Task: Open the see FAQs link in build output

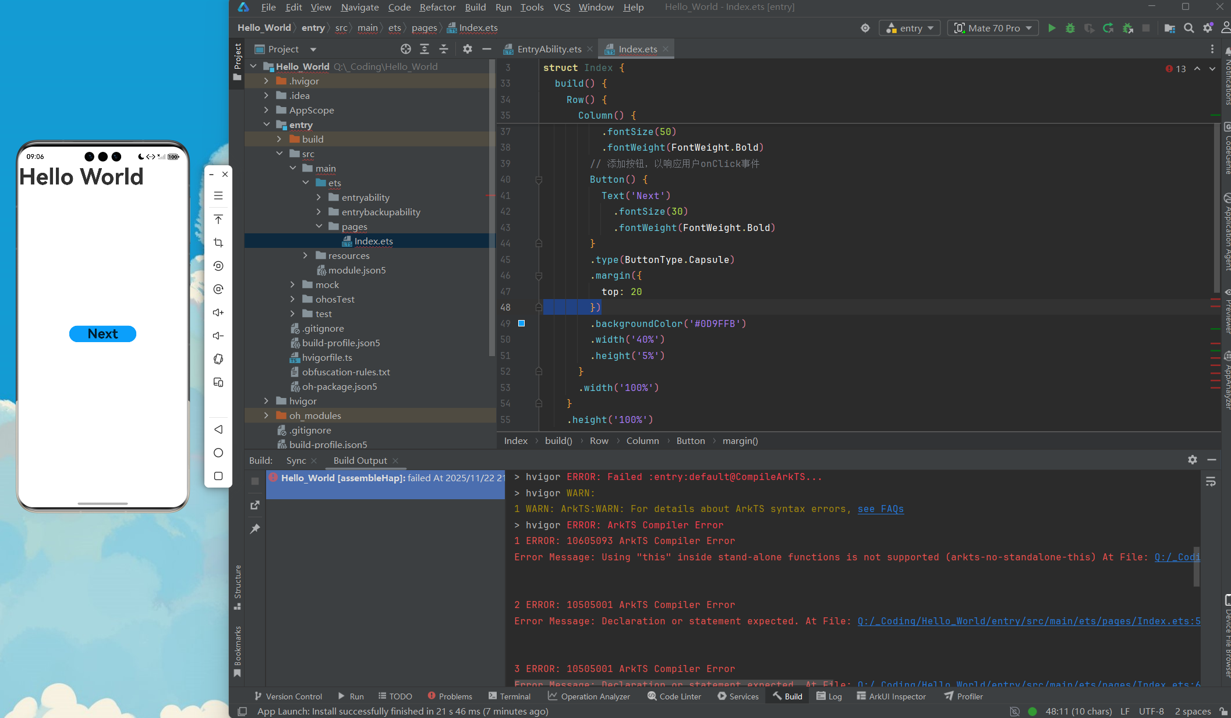Action: (880, 509)
